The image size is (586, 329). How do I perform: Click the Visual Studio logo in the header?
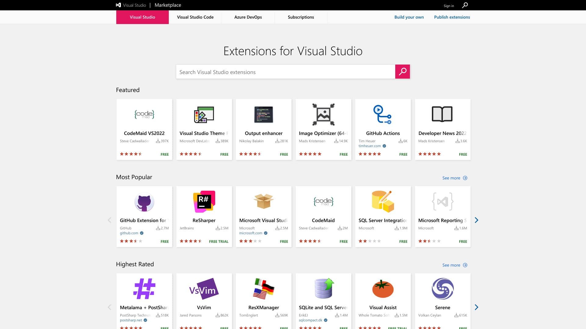click(x=118, y=5)
